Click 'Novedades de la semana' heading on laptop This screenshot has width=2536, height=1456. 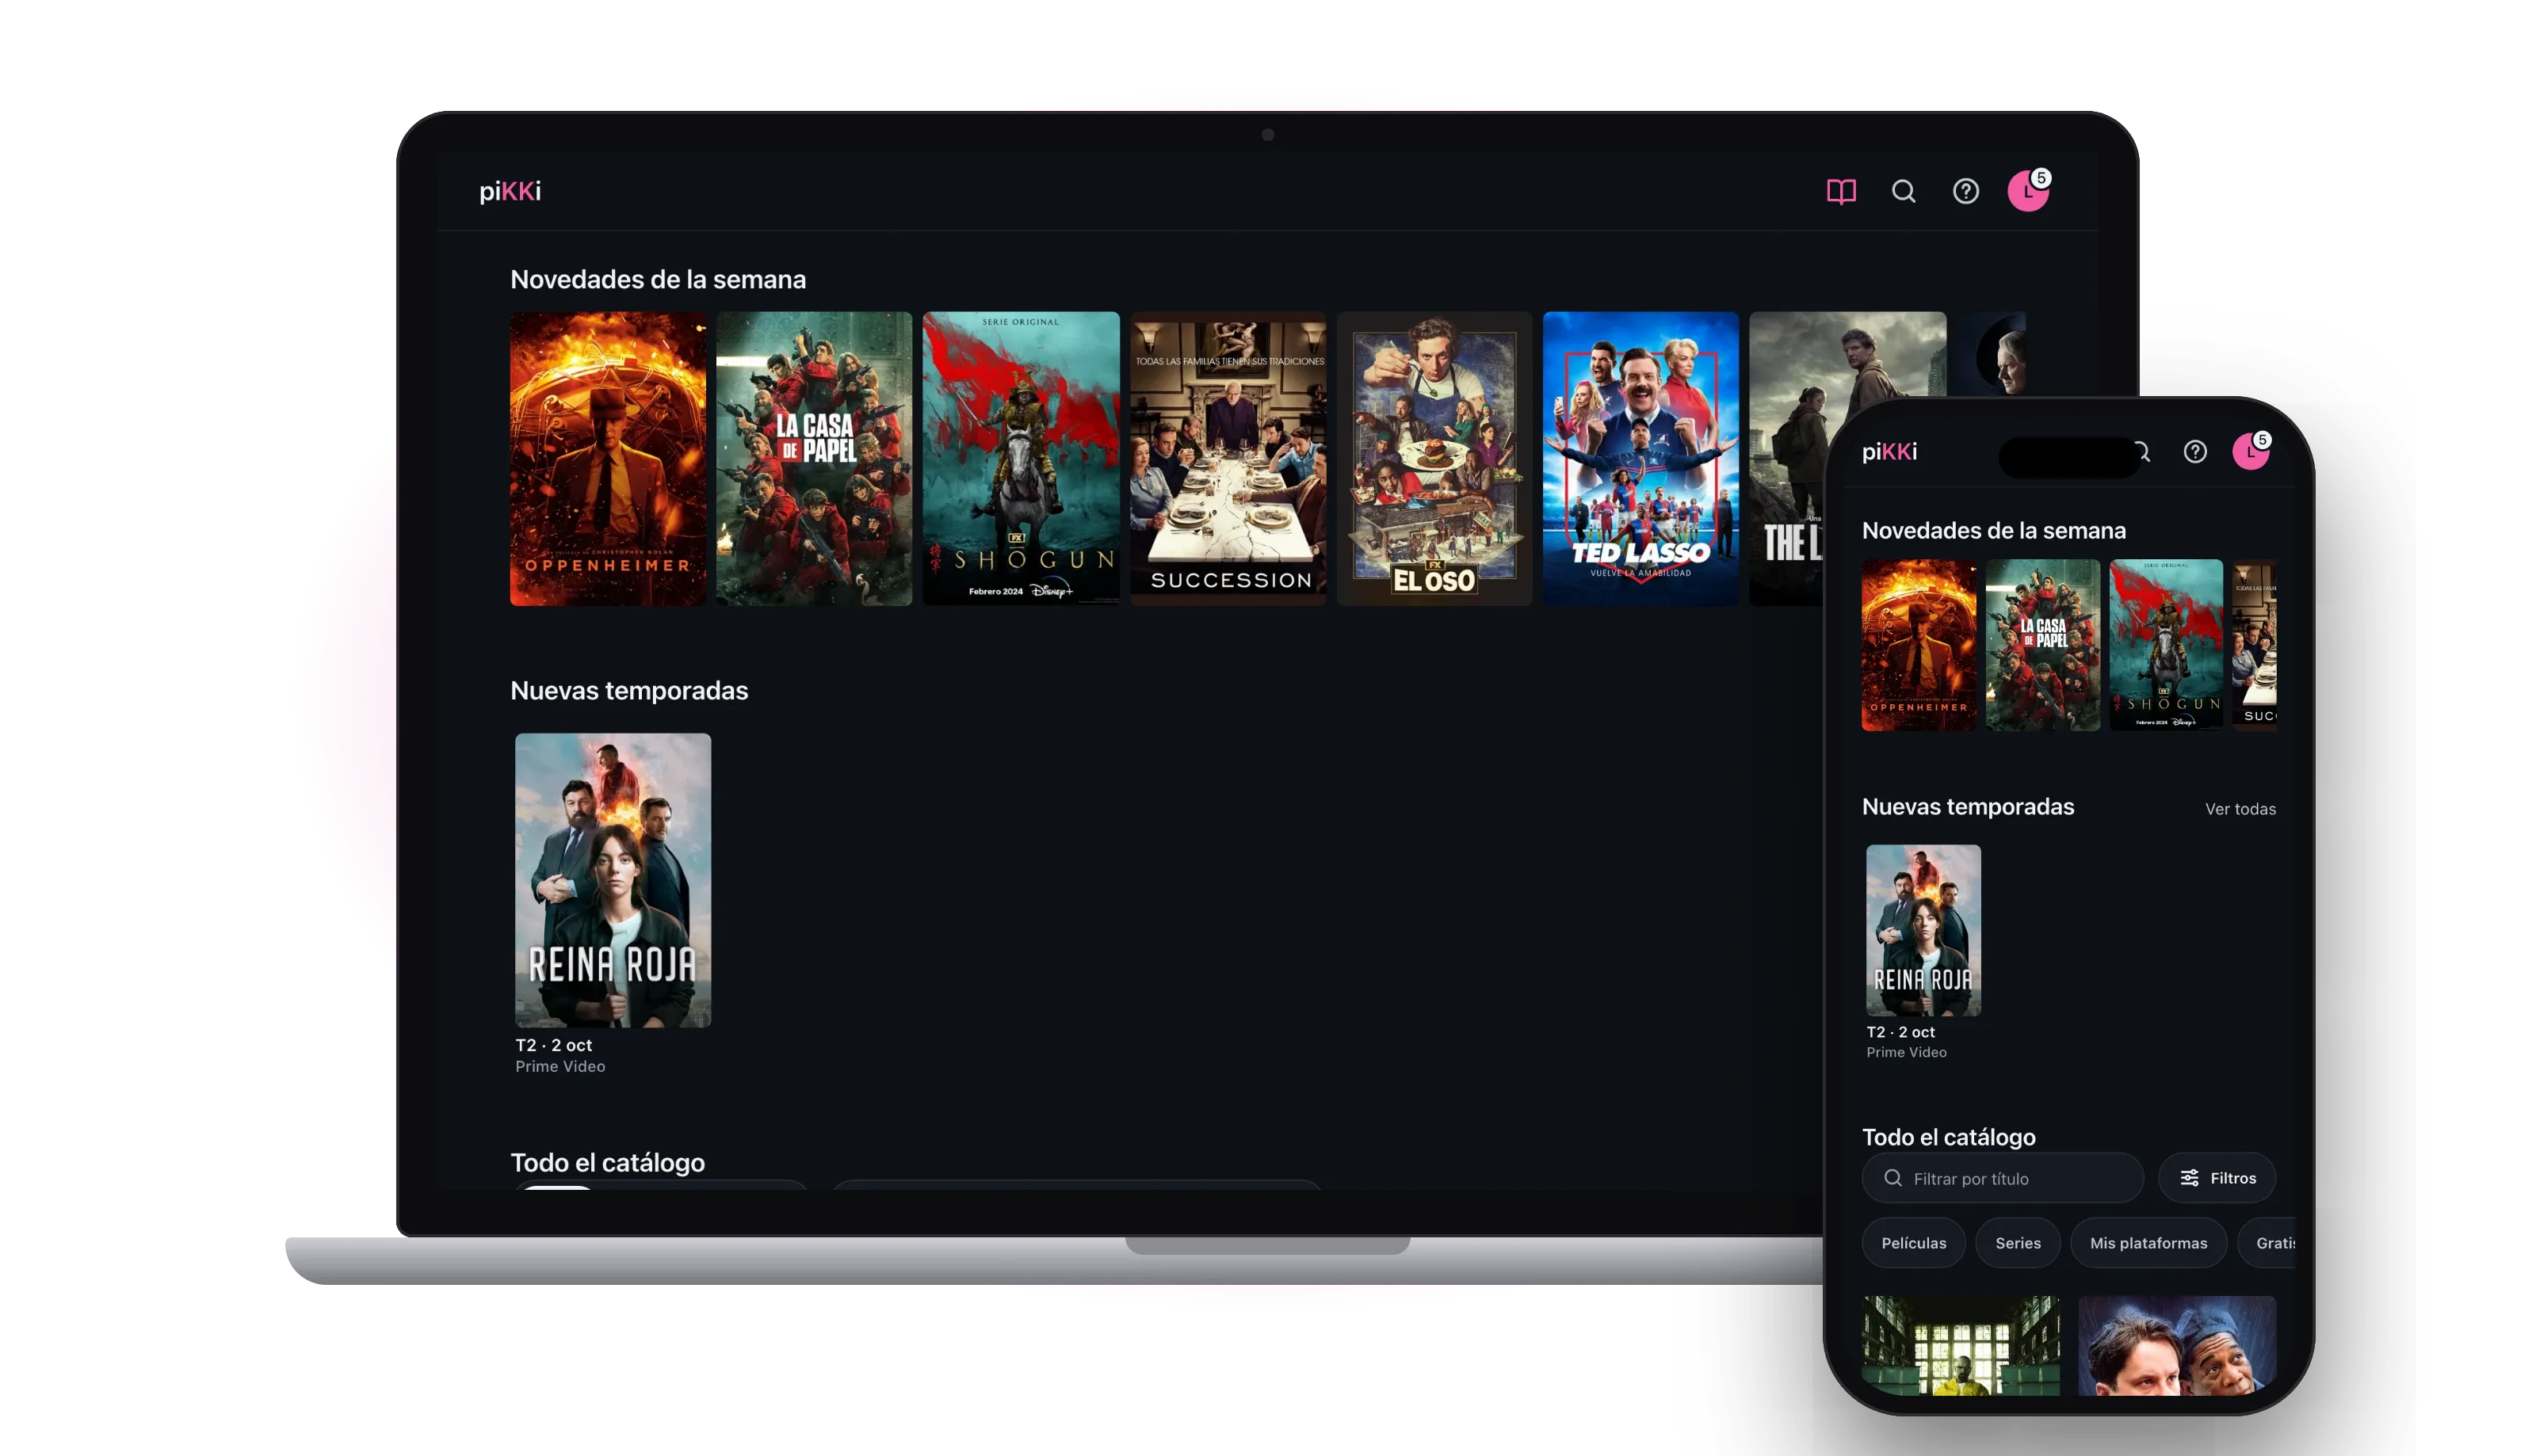coord(659,279)
